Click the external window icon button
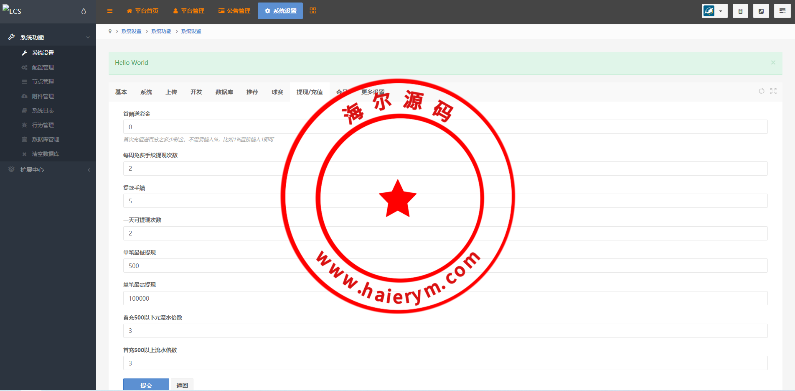795x391 pixels. [x=761, y=11]
